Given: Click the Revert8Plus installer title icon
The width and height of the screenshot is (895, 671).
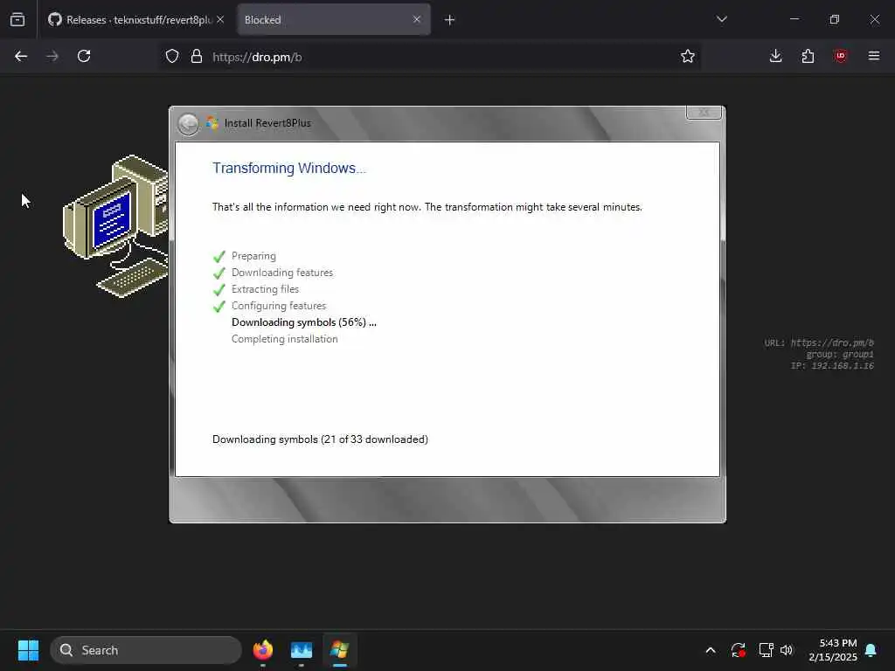Looking at the screenshot, I should 212,123.
